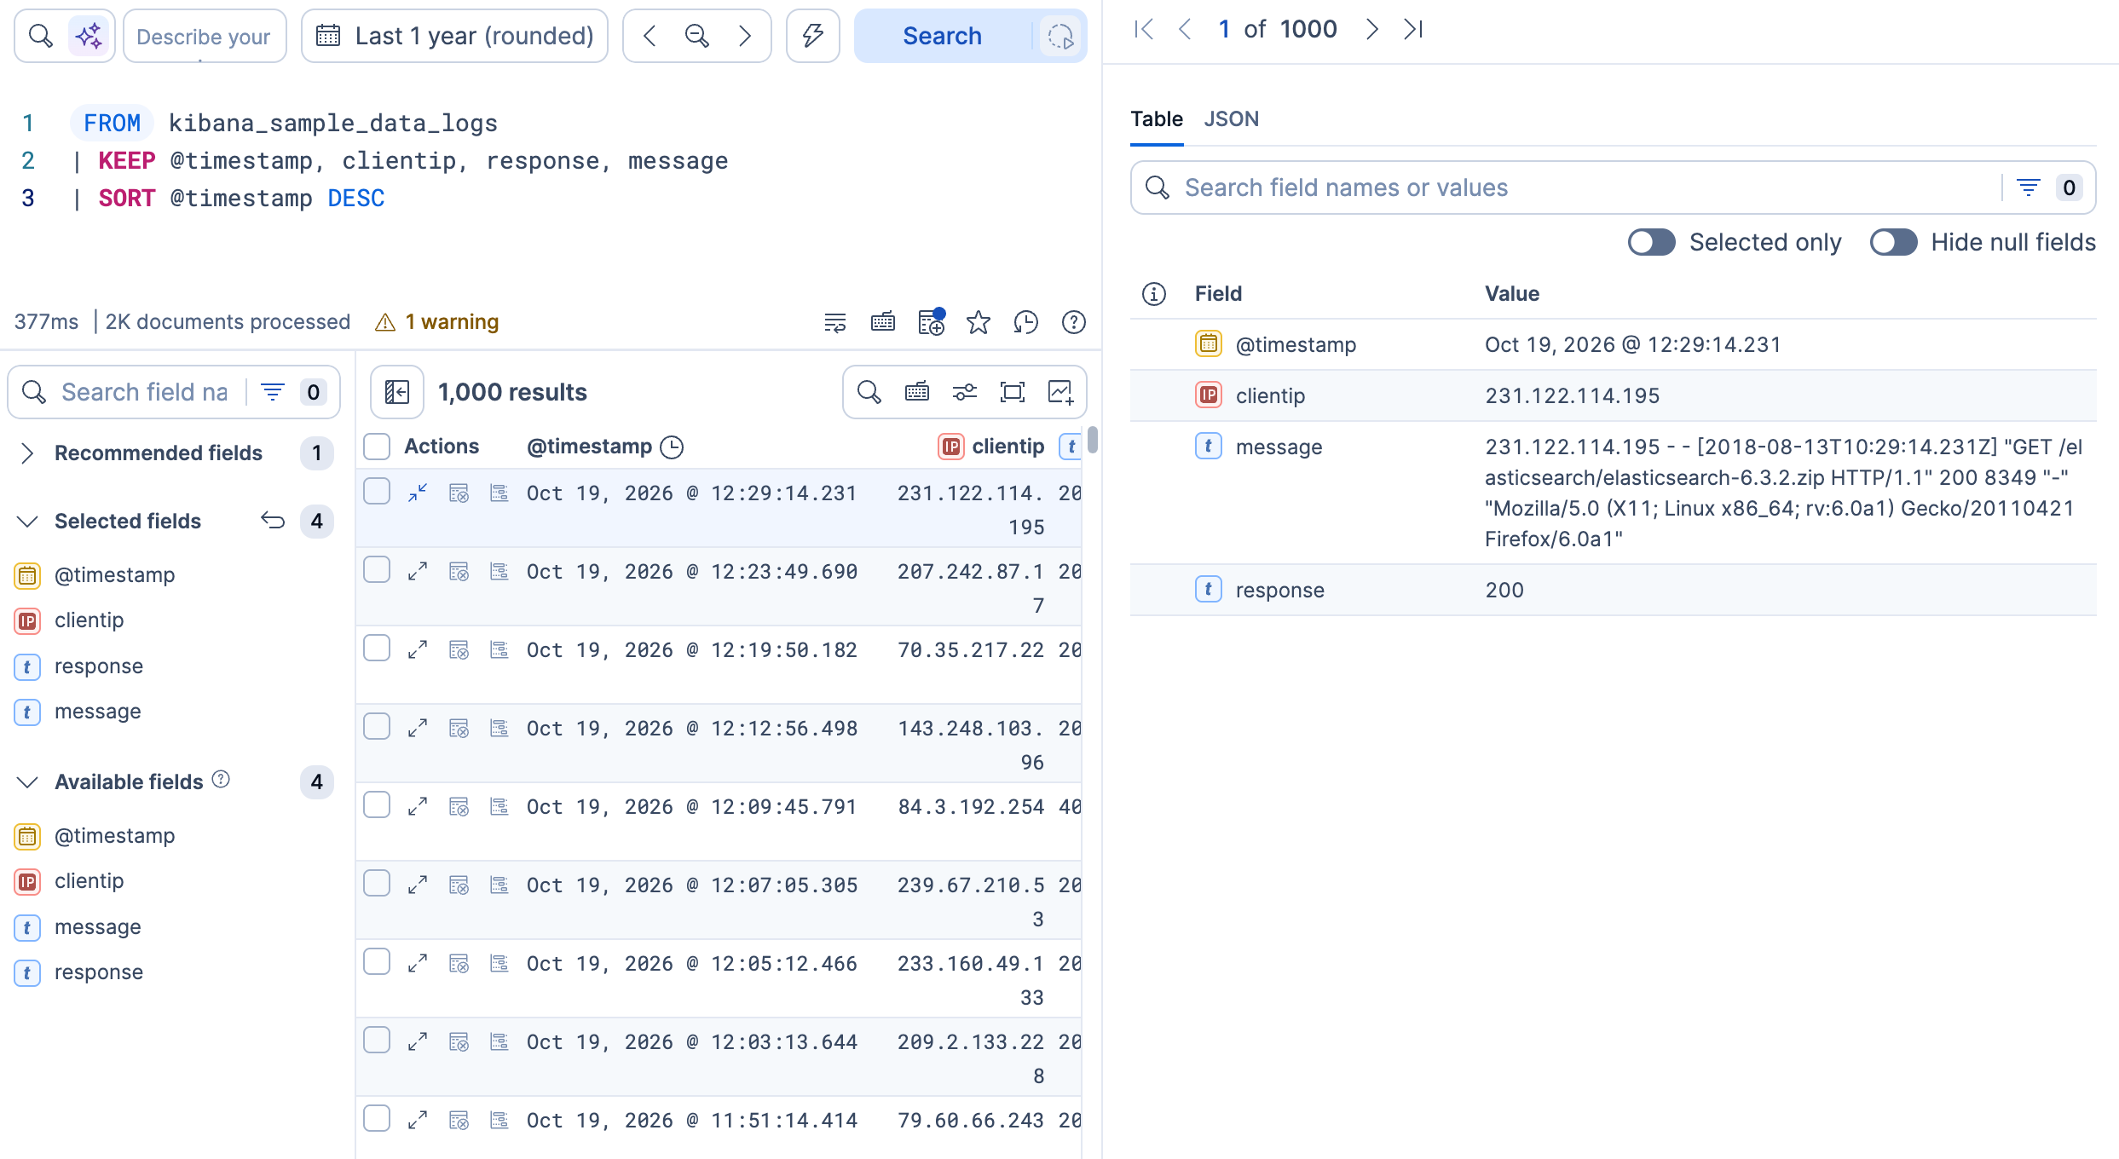Select message under Selected fields
The height and width of the screenshot is (1159, 2119).
point(98,711)
